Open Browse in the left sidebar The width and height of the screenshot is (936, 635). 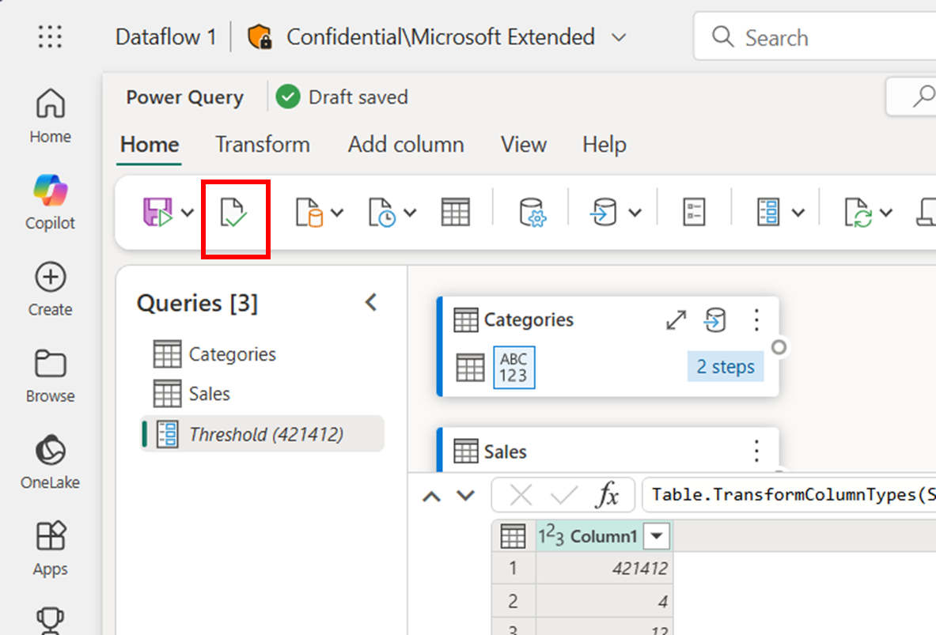(50, 376)
